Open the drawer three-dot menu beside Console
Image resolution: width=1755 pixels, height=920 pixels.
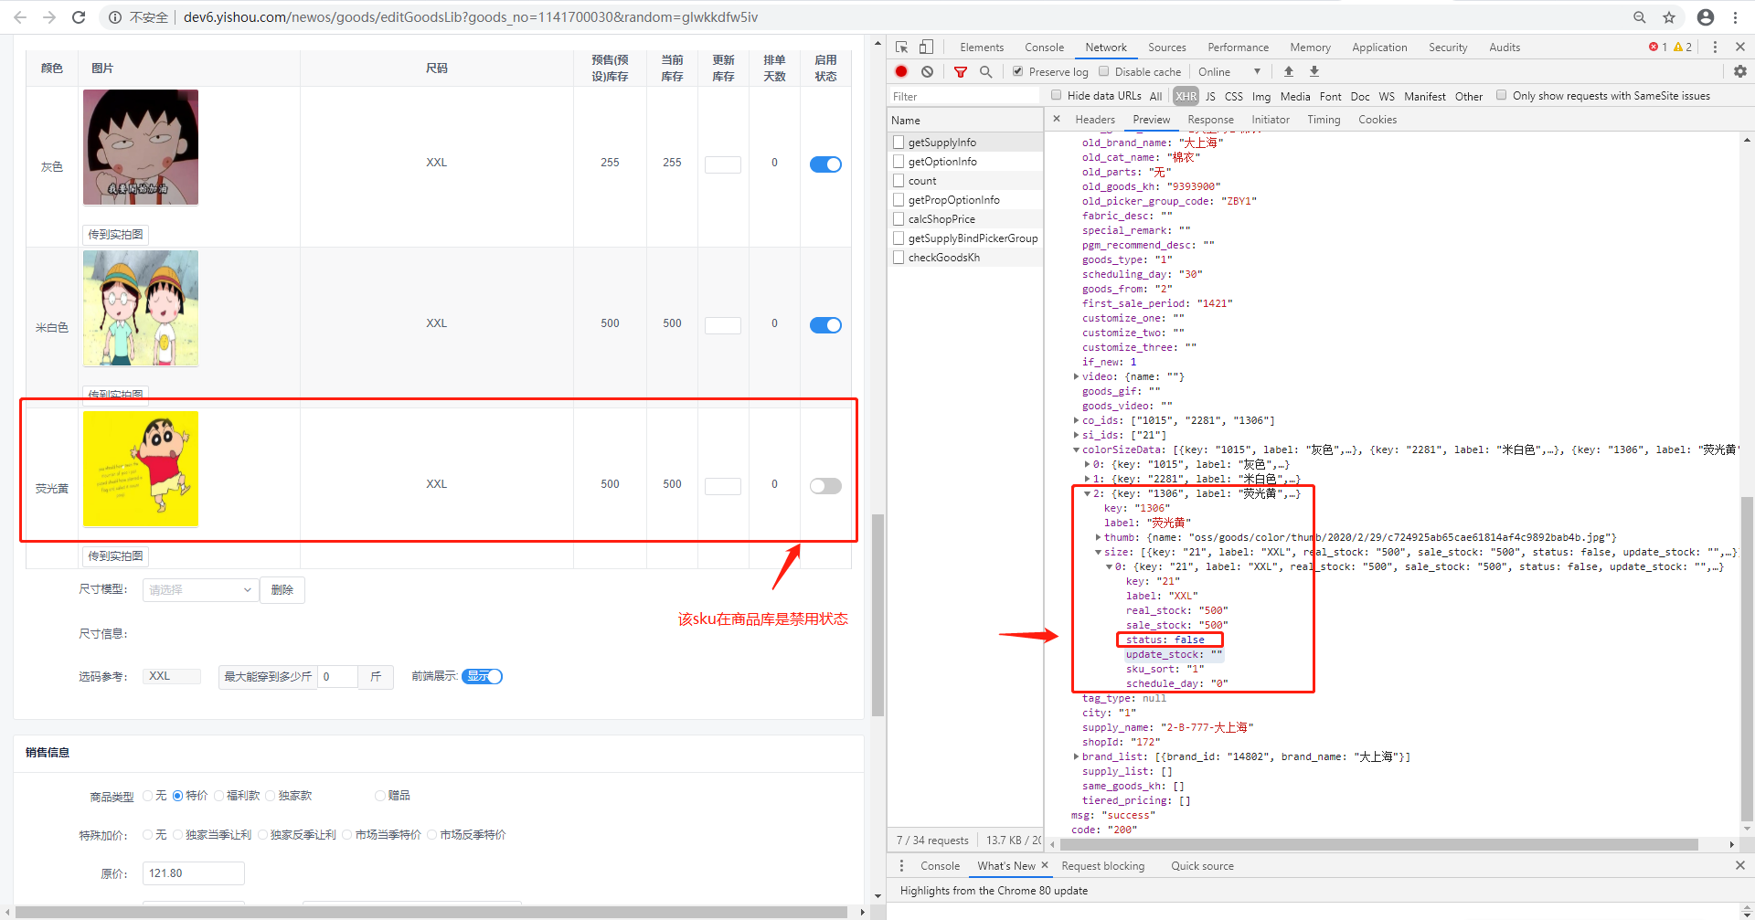tap(901, 865)
